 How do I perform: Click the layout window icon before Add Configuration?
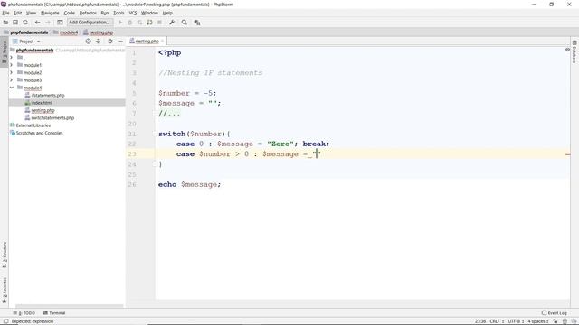(x=60, y=23)
